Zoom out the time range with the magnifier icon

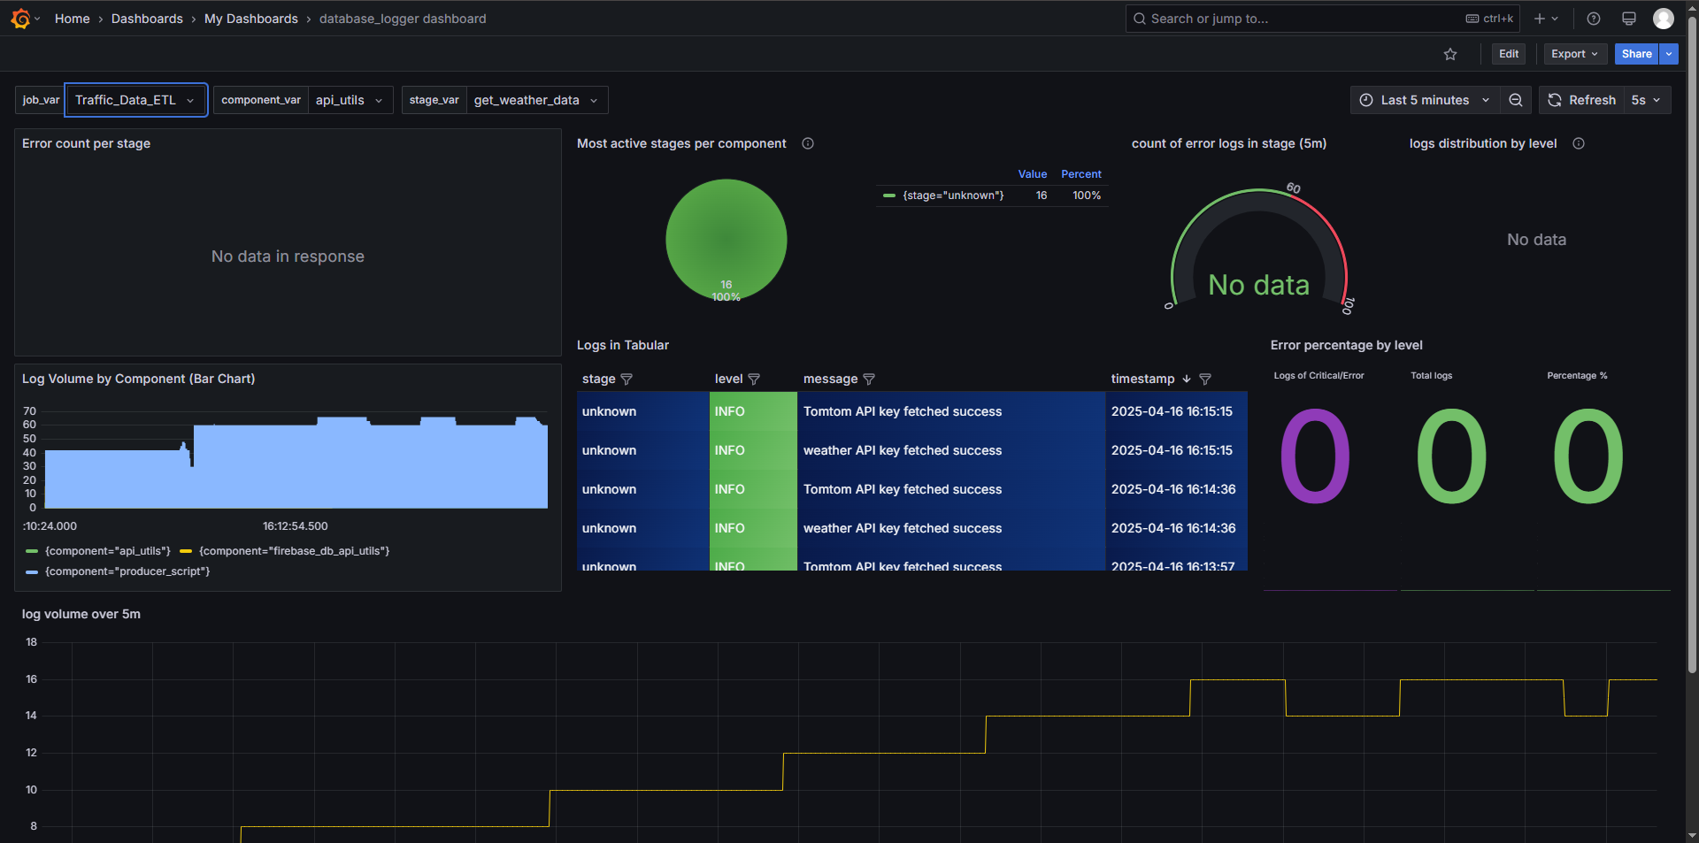(1515, 100)
